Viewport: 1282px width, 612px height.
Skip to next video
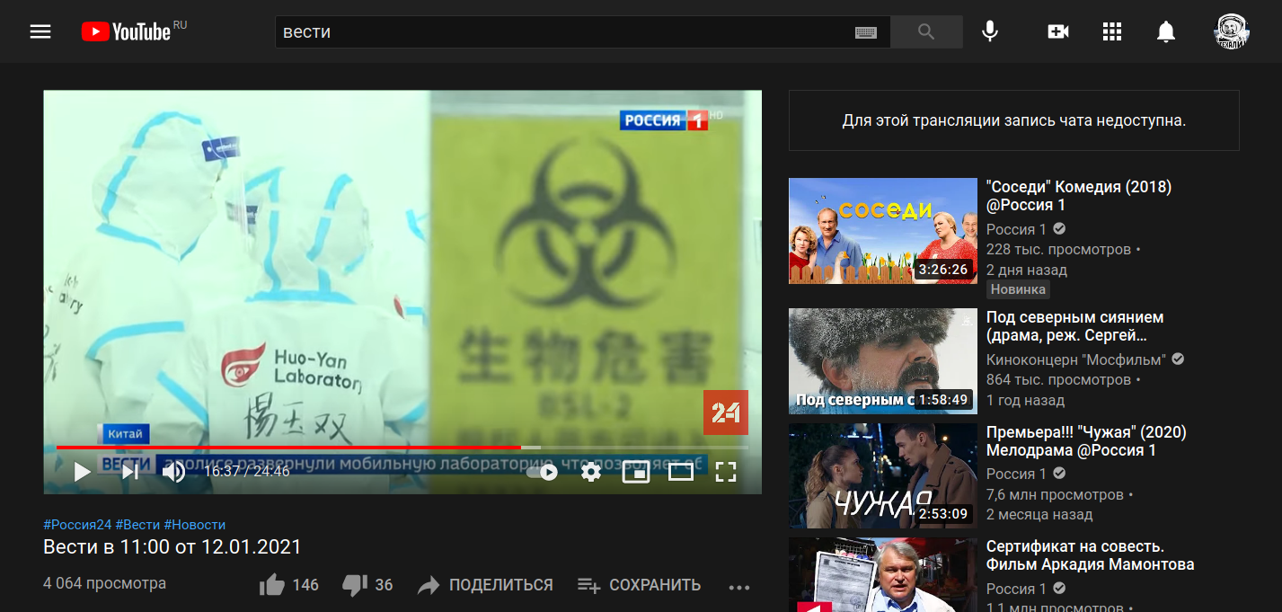tap(130, 471)
